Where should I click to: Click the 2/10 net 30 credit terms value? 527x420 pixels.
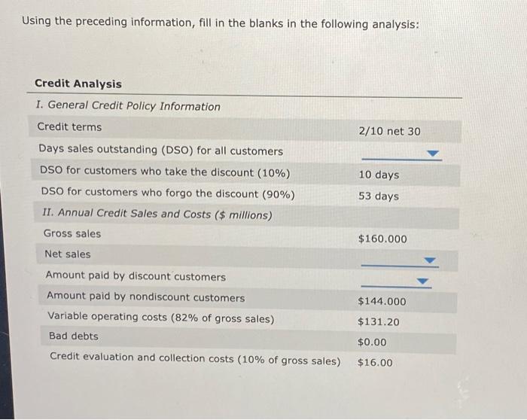(x=389, y=131)
